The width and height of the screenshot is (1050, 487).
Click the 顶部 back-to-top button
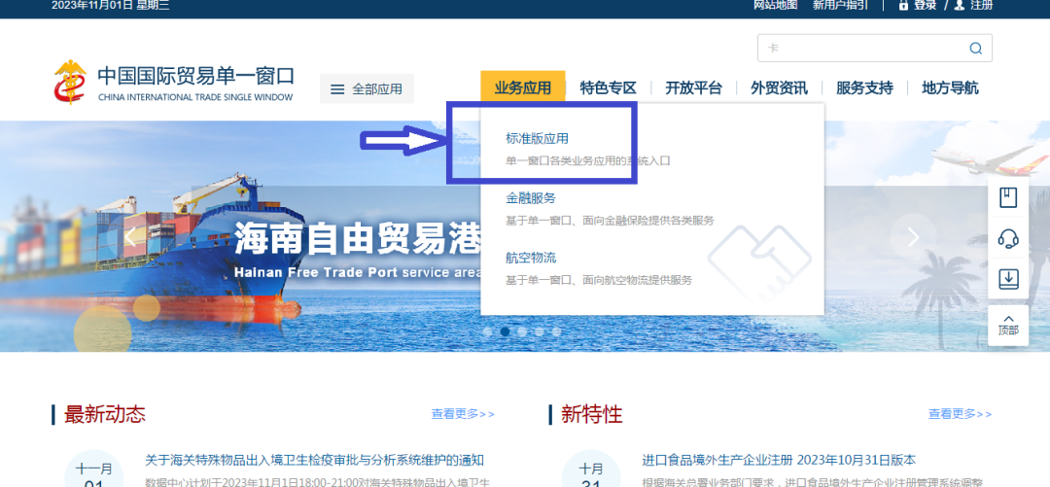[x=1008, y=325]
